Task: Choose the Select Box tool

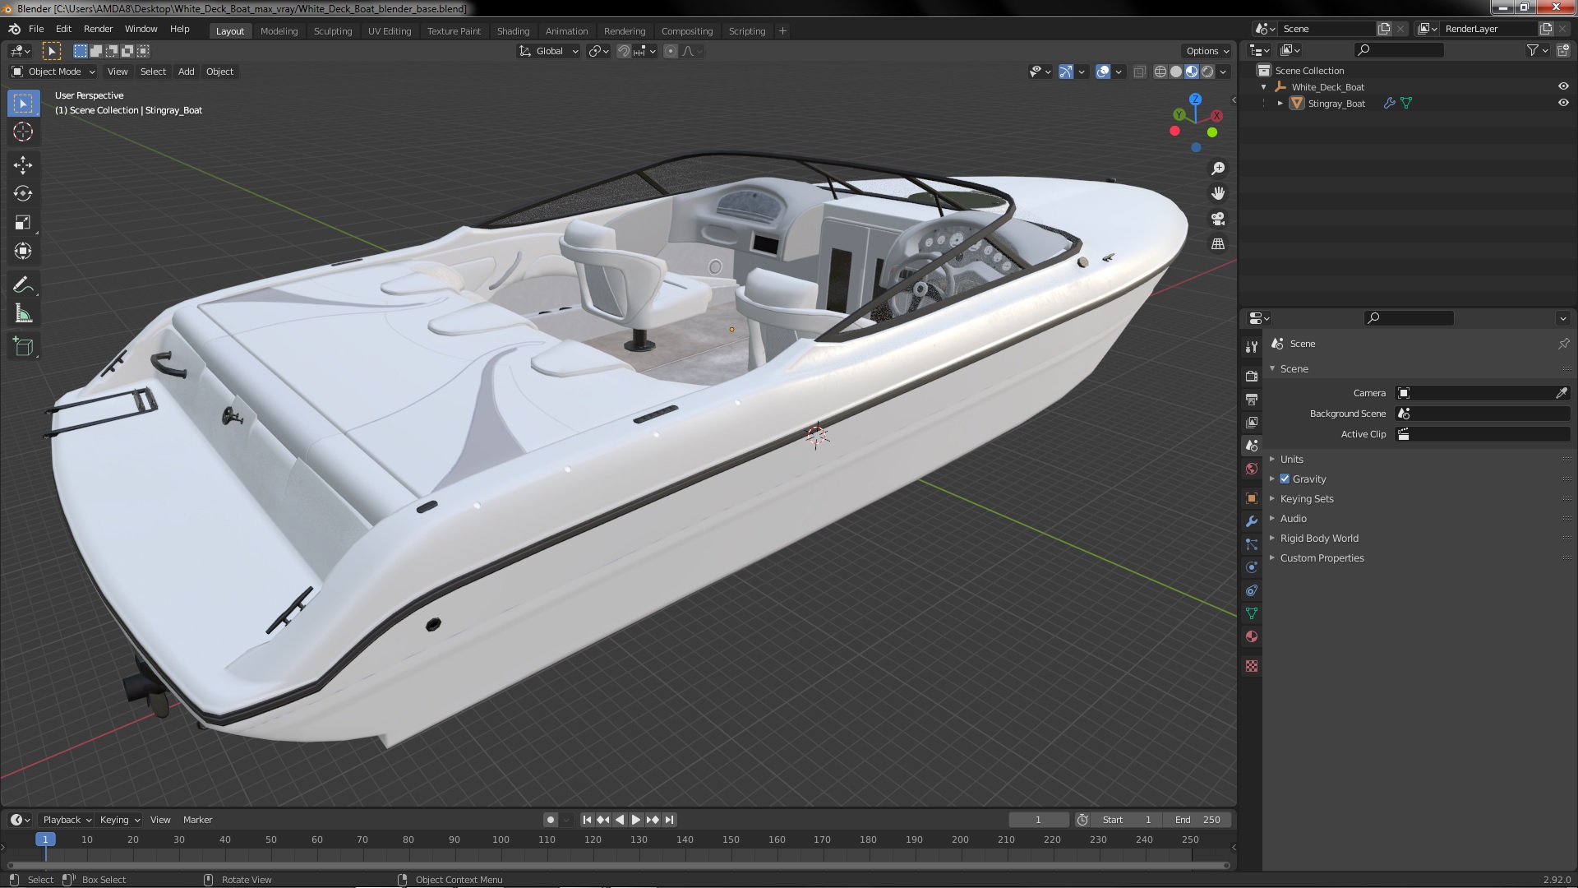Action: click(x=23, y=104)
